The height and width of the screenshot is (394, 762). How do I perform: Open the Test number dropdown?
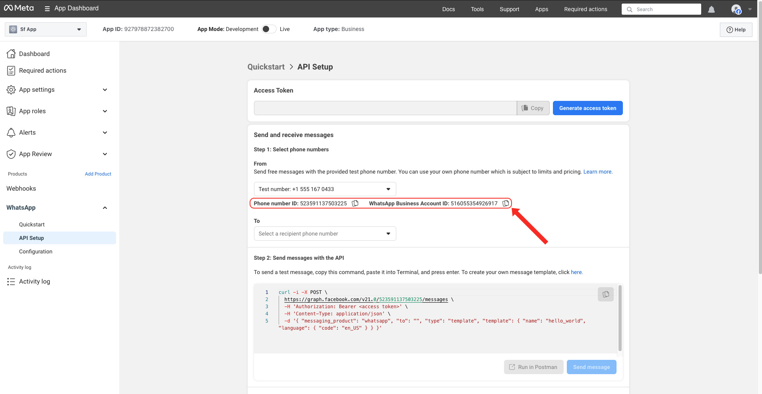pos(325,189)
